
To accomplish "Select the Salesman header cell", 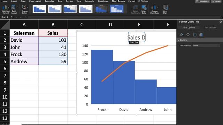I will (24, 33).
